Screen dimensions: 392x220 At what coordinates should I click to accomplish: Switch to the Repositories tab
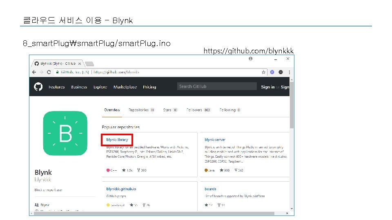click(142, 110)
